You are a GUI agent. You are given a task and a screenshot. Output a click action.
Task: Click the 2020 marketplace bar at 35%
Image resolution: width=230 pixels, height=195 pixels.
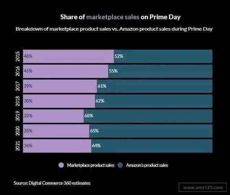[56, 131]
